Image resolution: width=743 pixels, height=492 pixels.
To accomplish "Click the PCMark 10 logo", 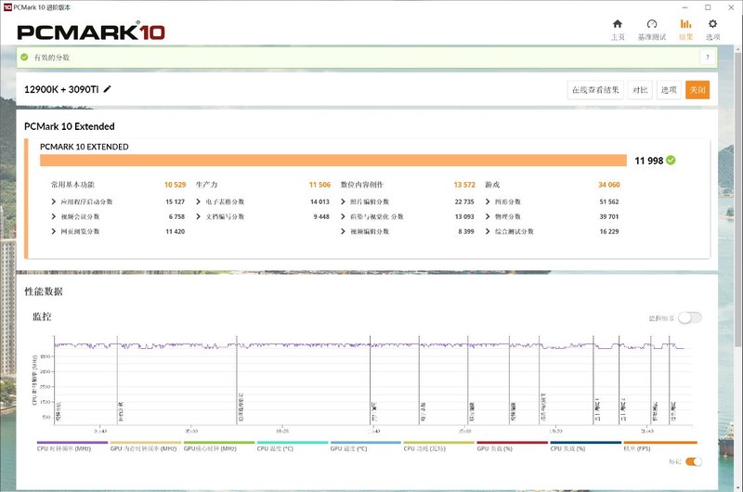I will [x=91, y=32].
